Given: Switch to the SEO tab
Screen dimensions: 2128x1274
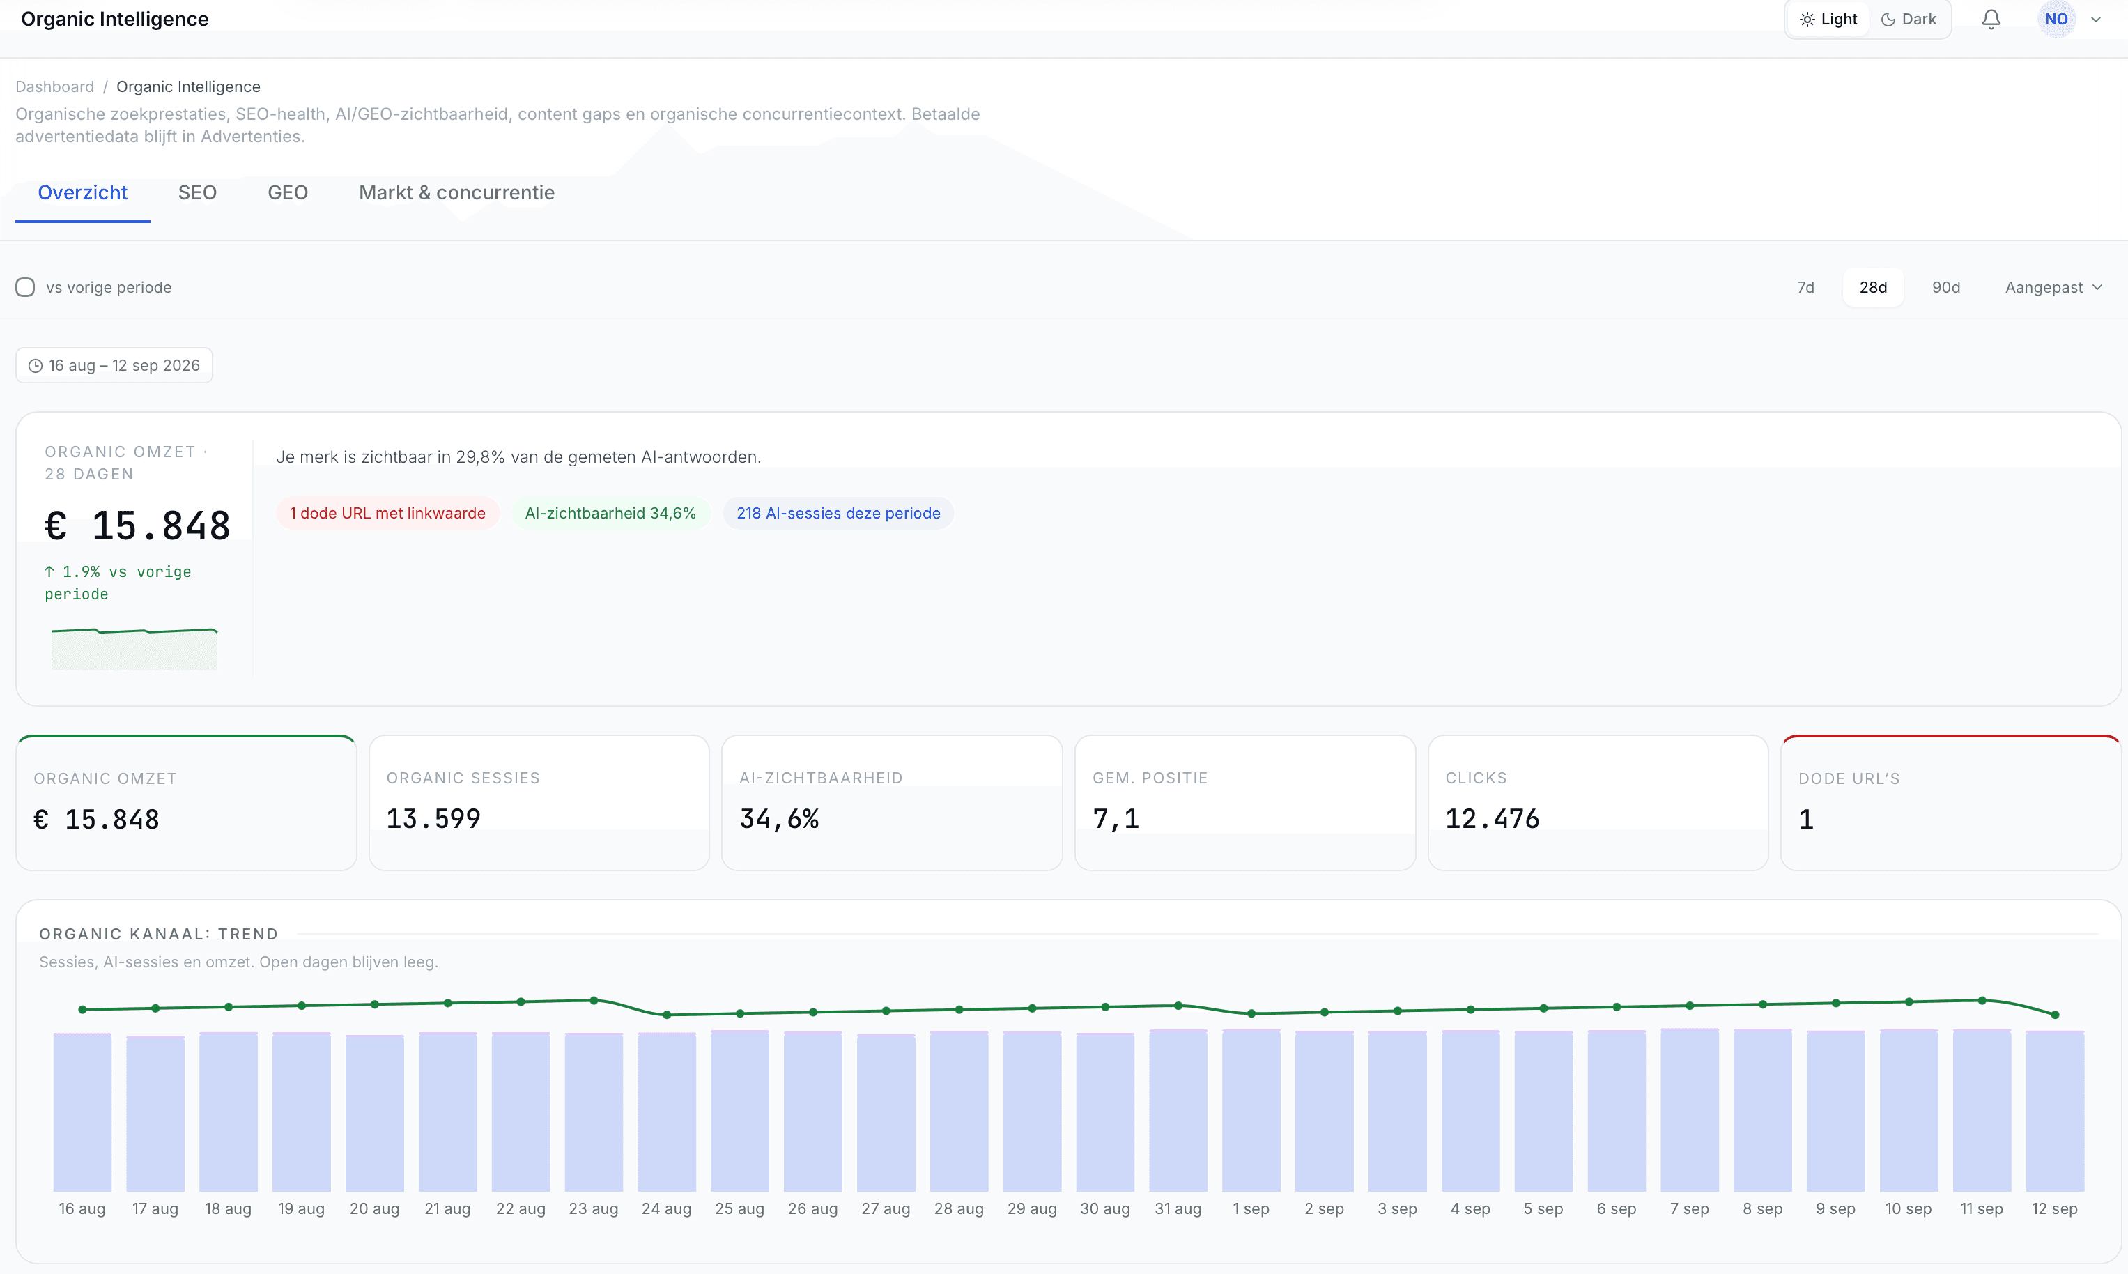Looking at the screenshot, I should pos(197,193).
